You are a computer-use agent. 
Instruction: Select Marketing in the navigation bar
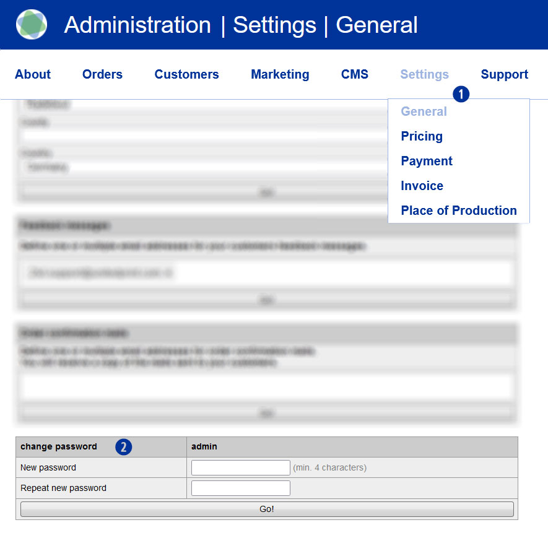point(280,74)
